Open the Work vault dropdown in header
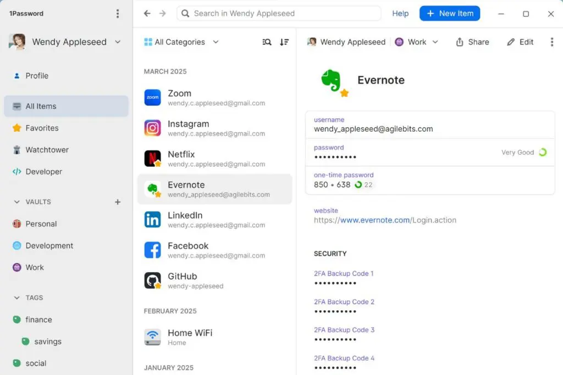563x375 pixels. coord(417,42)
